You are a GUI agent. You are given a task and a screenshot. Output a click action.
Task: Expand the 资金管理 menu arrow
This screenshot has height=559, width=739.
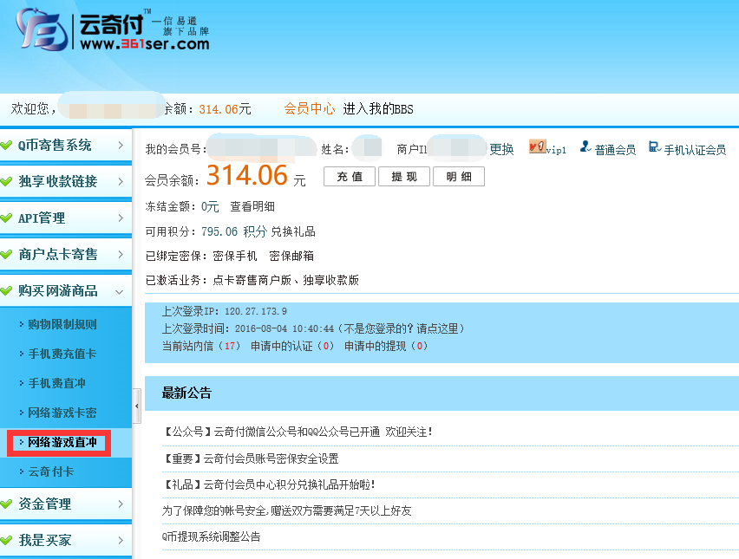121,504
